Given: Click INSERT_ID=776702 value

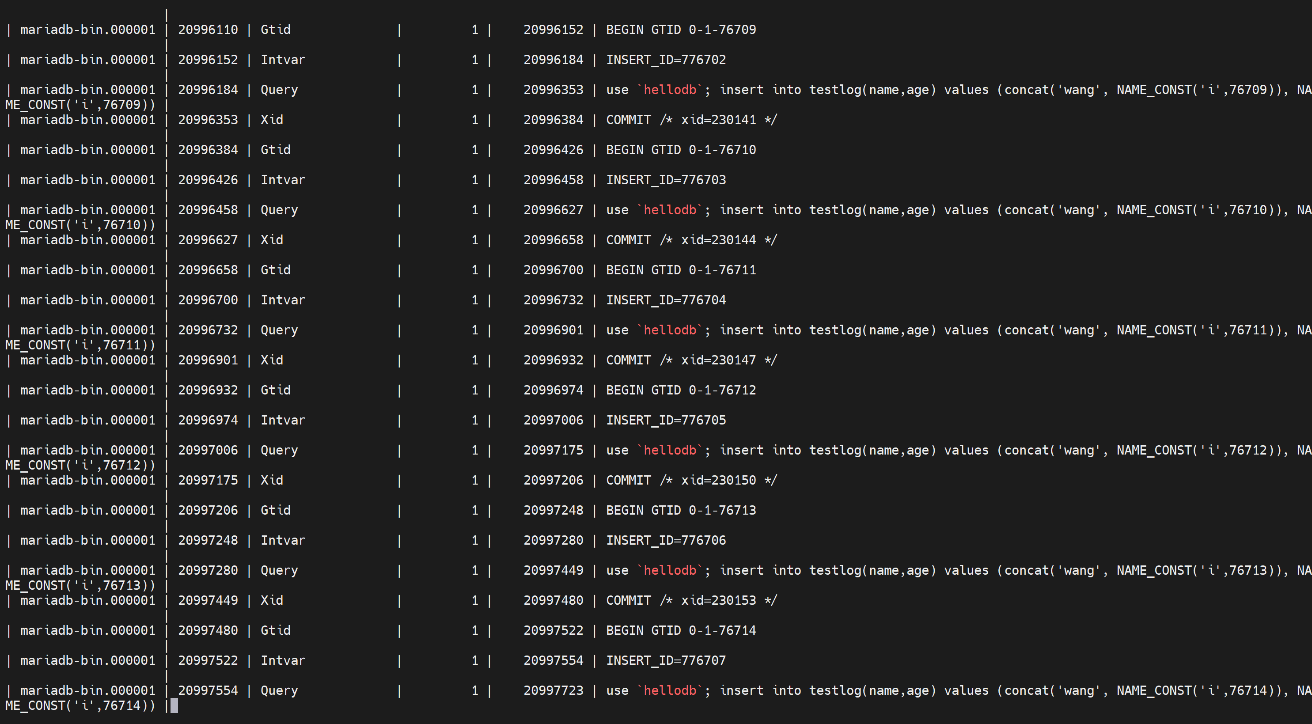Looking at the screenshot, I should click(x=666, y=60).
